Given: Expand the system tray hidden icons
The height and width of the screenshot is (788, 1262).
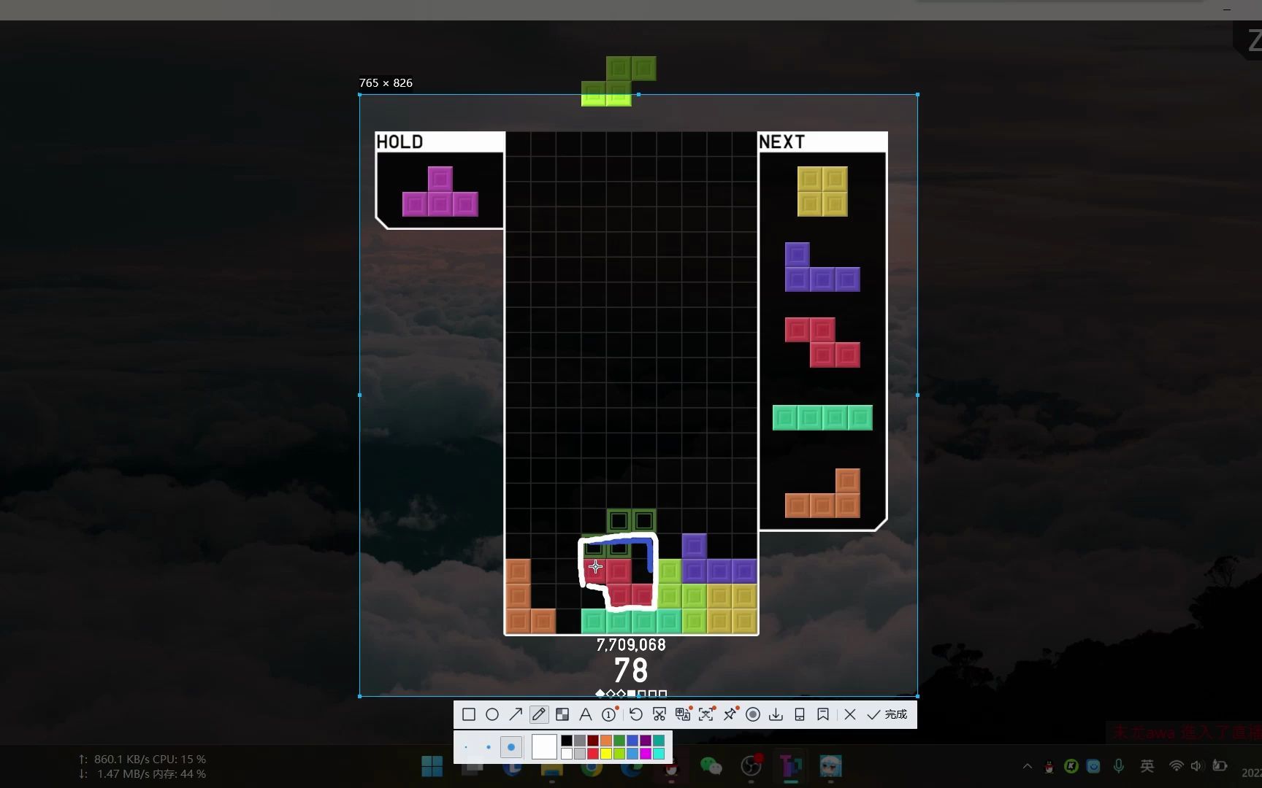Looking at the screenshot, I should [1028, 766].
